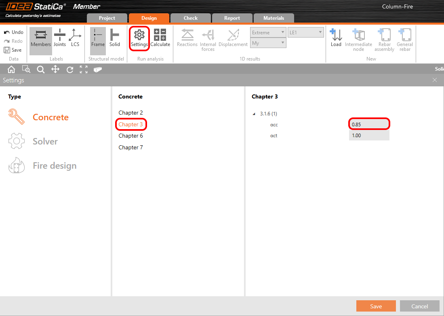Open the LE1 load case dropdown

click(x=306, y=33)
